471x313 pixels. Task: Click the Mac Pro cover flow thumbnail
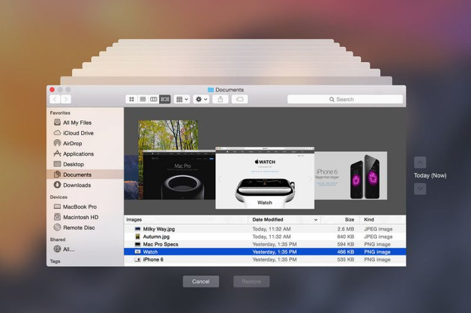(179, 175)
